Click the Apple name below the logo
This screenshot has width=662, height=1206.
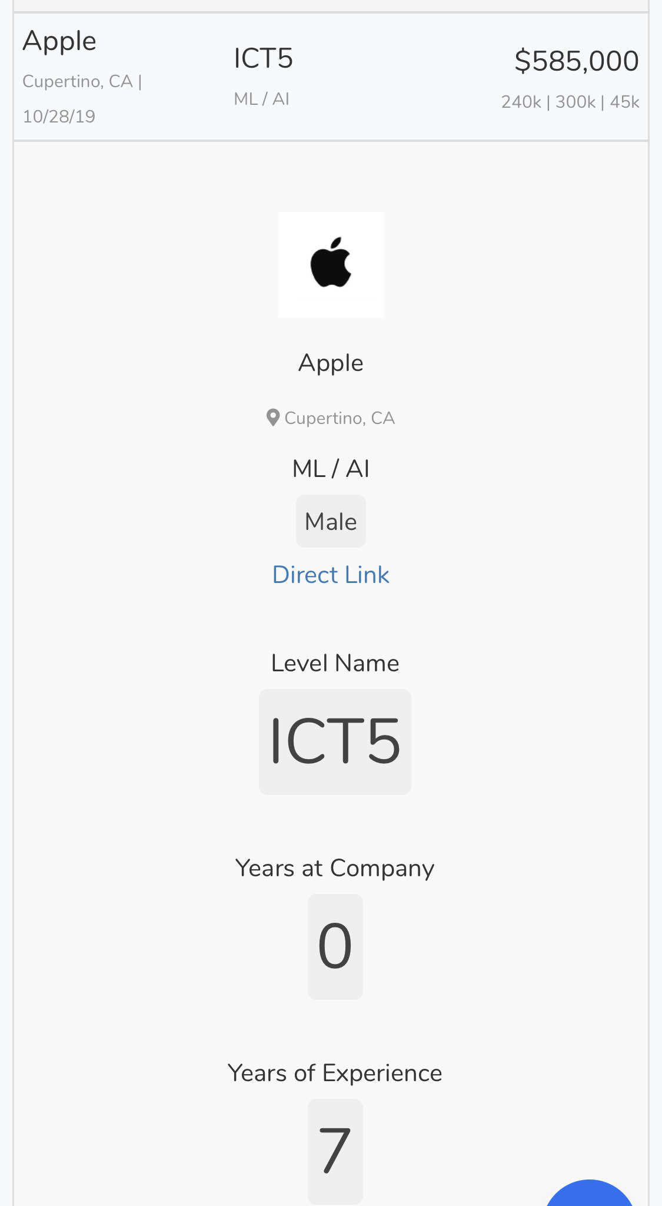331,363
